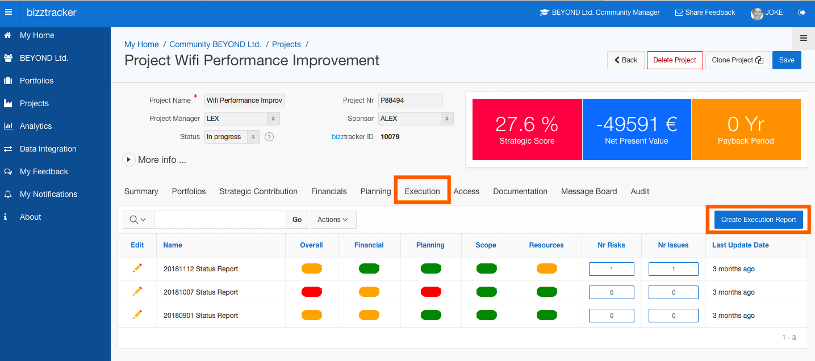Open BEYOND Ltd. Community Manager header link
The image size is (815, 361).
click(x=600, y=12)
